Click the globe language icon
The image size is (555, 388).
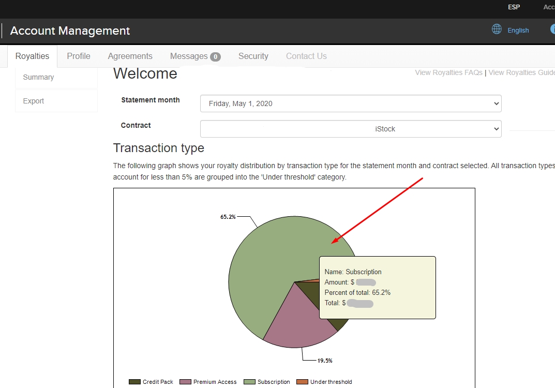click(x=497, y=29)
